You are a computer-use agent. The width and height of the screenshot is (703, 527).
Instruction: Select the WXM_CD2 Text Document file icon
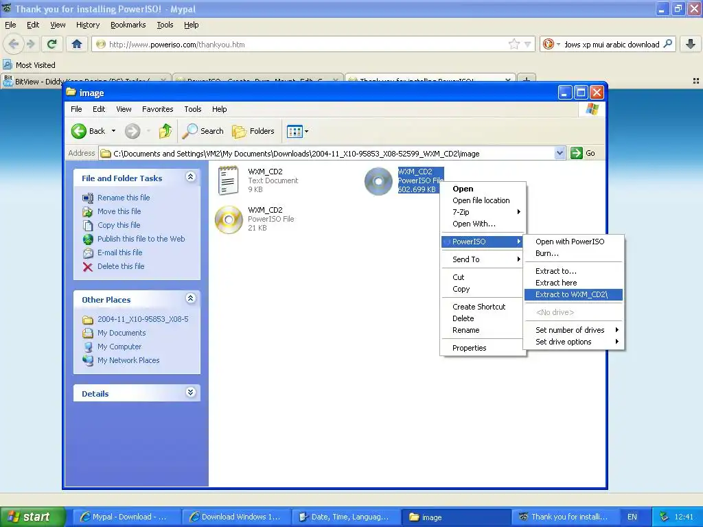[228, 180]
